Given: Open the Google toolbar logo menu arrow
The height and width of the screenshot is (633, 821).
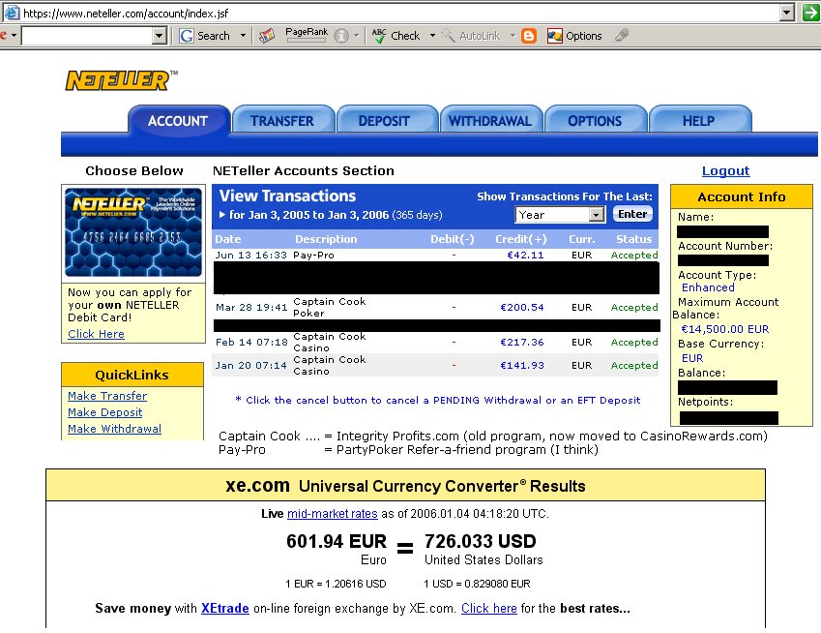Looking at the screenshot, I should [14, 36].
